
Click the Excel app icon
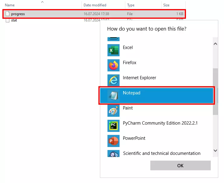(114, 50)
